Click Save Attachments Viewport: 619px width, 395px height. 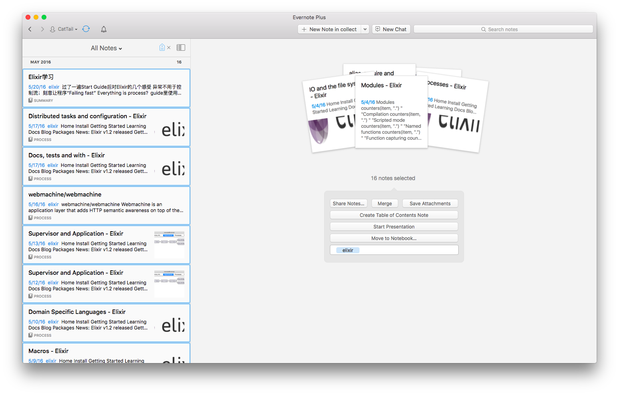(x=430, y=204)
